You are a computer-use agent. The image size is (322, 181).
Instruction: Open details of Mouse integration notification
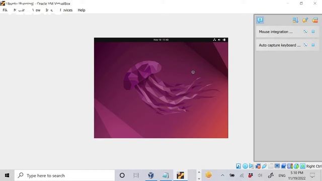(305, 32)
